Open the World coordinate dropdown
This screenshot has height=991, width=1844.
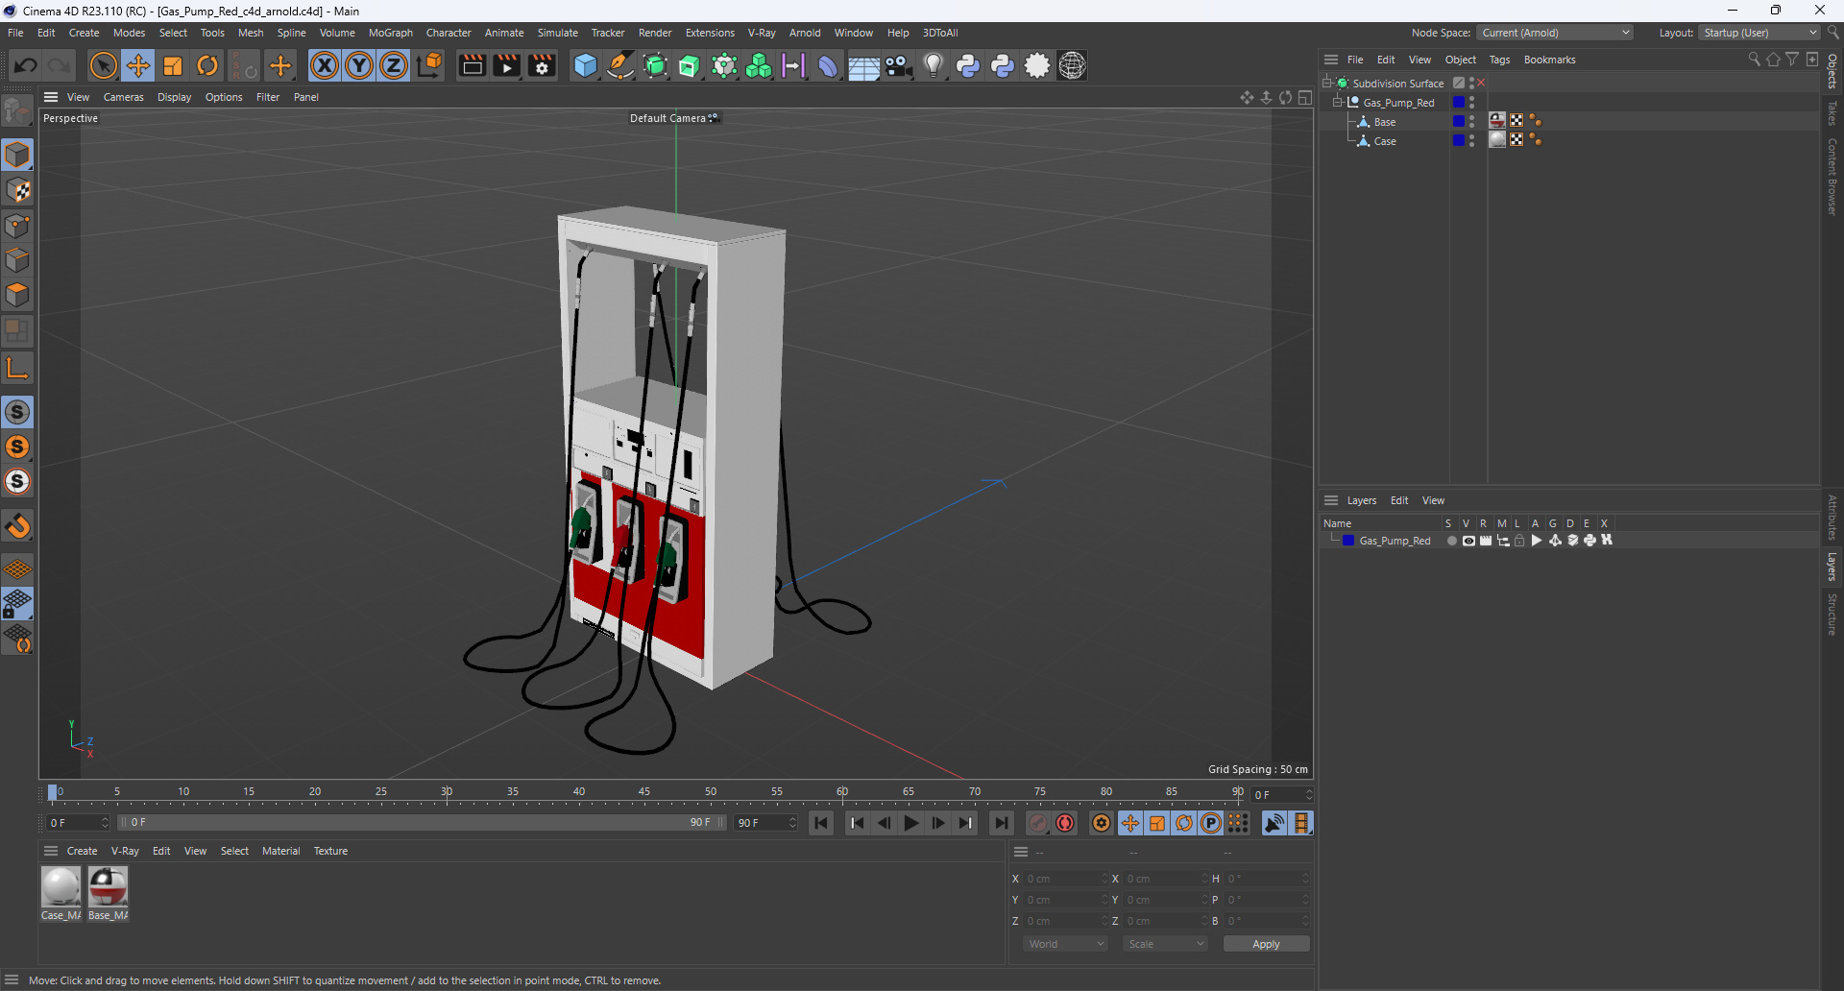pyautogui.click(x=1065, y=944)
